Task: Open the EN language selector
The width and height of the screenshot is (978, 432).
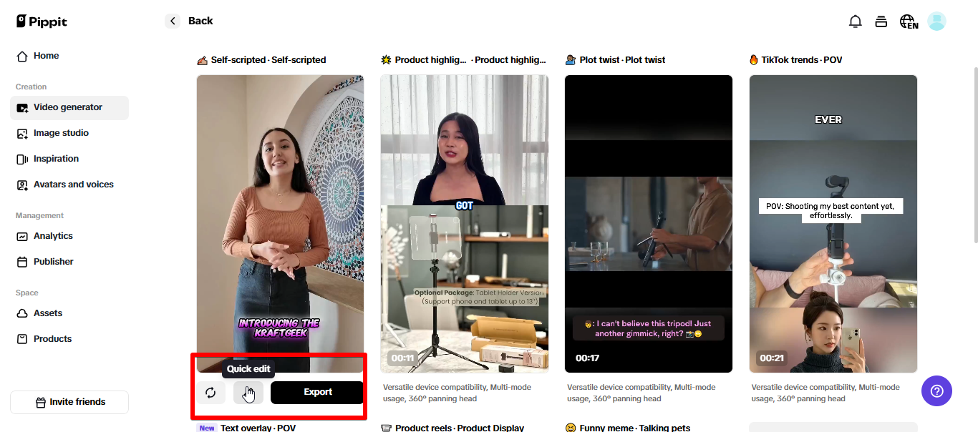Action: pos(908,21)
